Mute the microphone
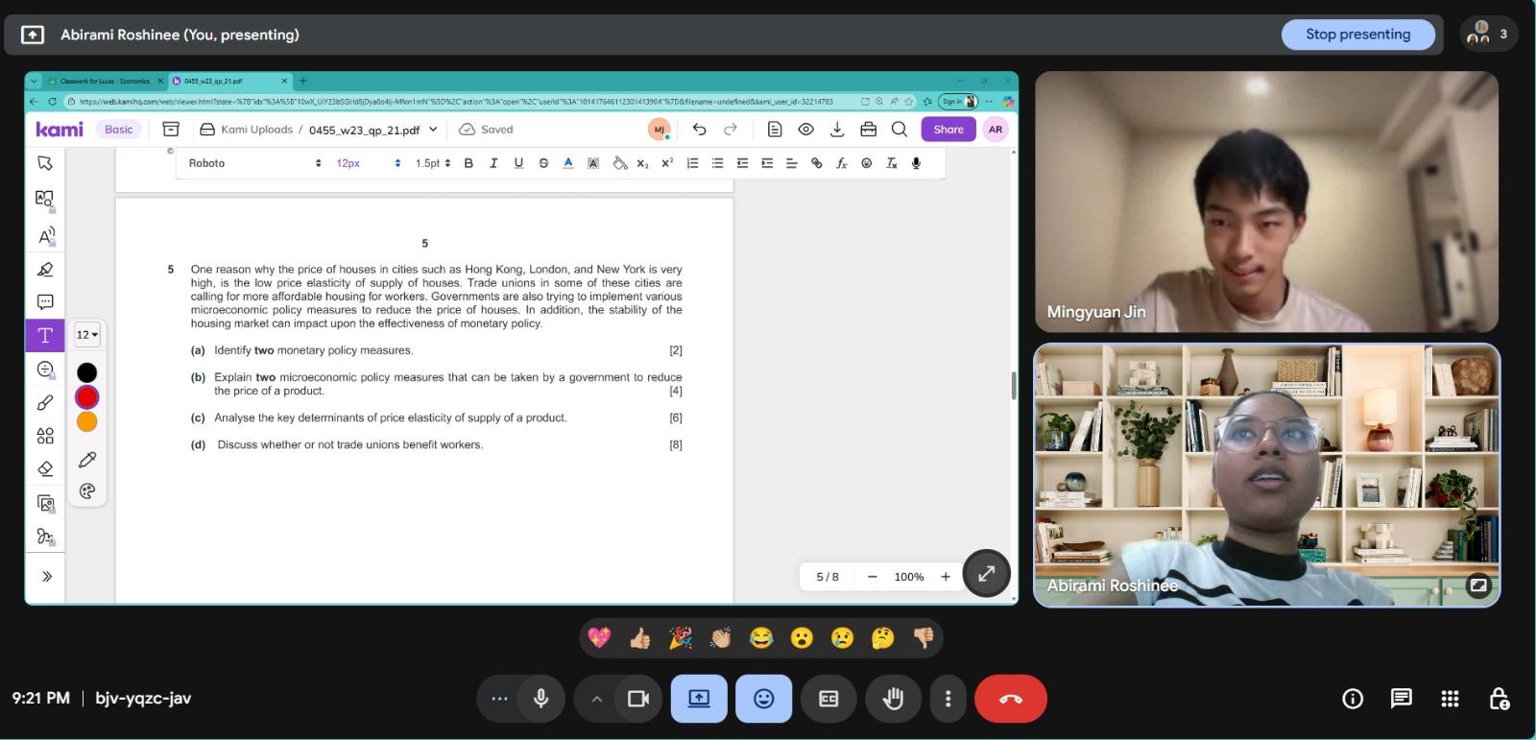 541,699
